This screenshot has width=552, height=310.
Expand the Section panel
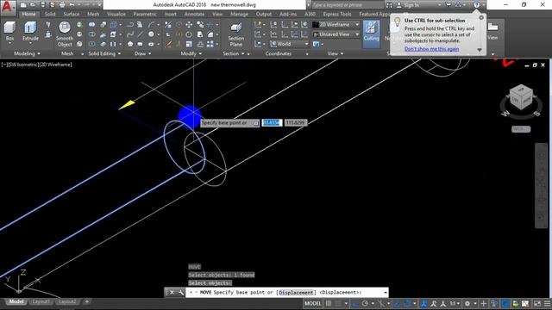tap(234, 53)
